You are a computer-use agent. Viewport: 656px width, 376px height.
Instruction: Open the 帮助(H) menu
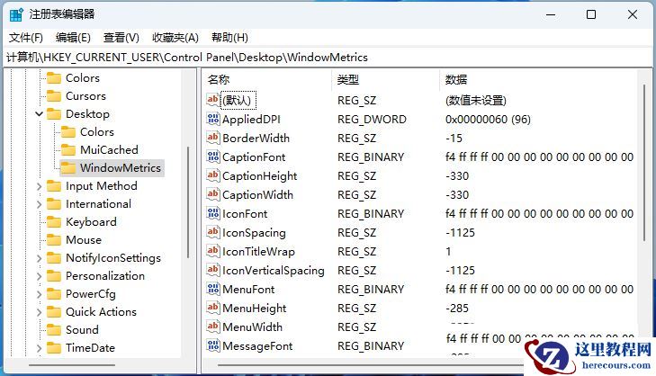coord(229,38)
